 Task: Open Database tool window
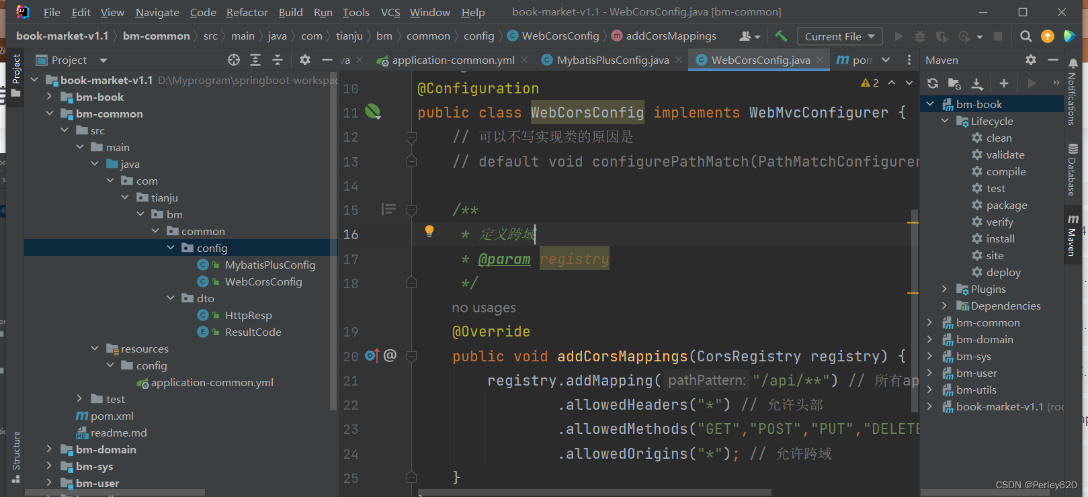point(1073,169)
